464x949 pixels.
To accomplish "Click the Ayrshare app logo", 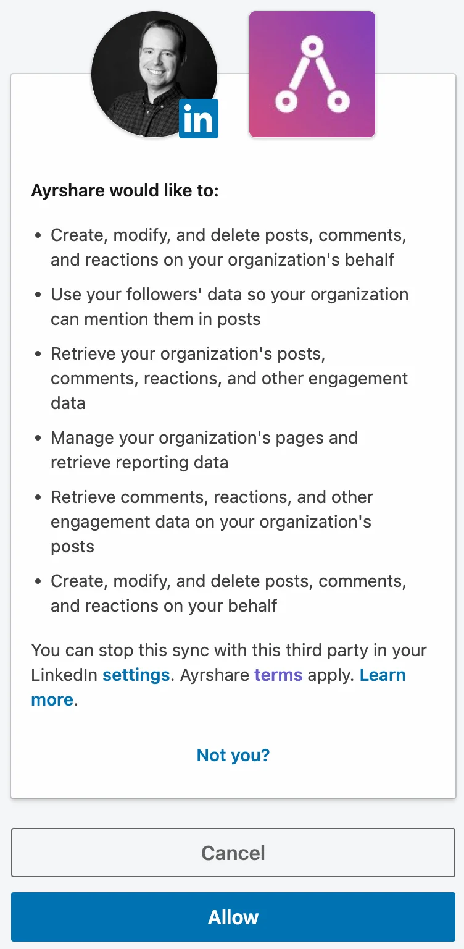I will [312, 74].
